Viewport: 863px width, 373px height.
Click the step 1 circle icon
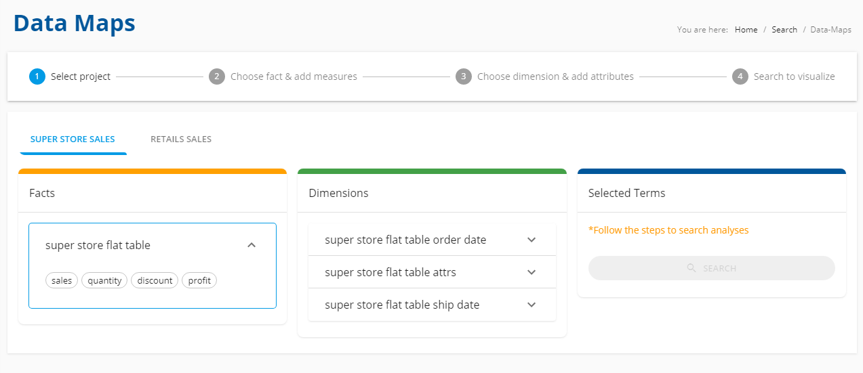37,76
